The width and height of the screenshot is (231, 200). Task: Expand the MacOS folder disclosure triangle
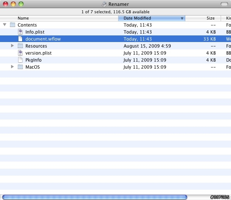pos(13,67)
